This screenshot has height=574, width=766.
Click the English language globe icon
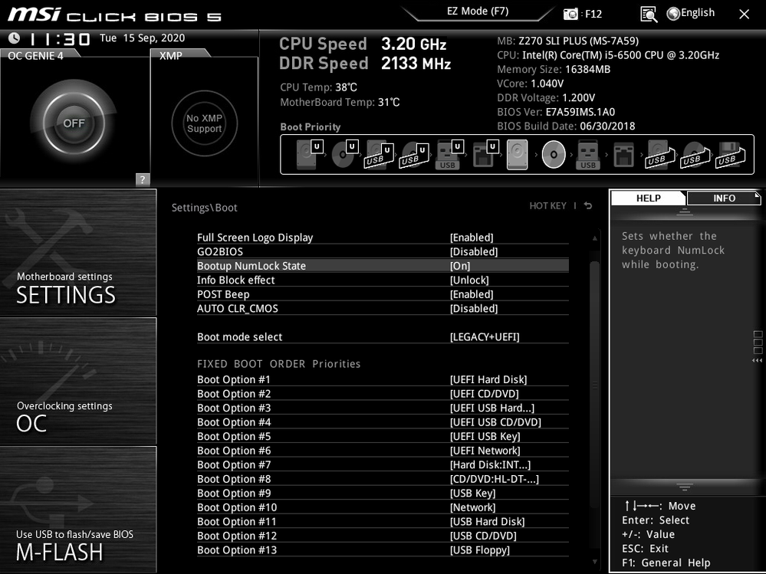click(x=674, y=13)
